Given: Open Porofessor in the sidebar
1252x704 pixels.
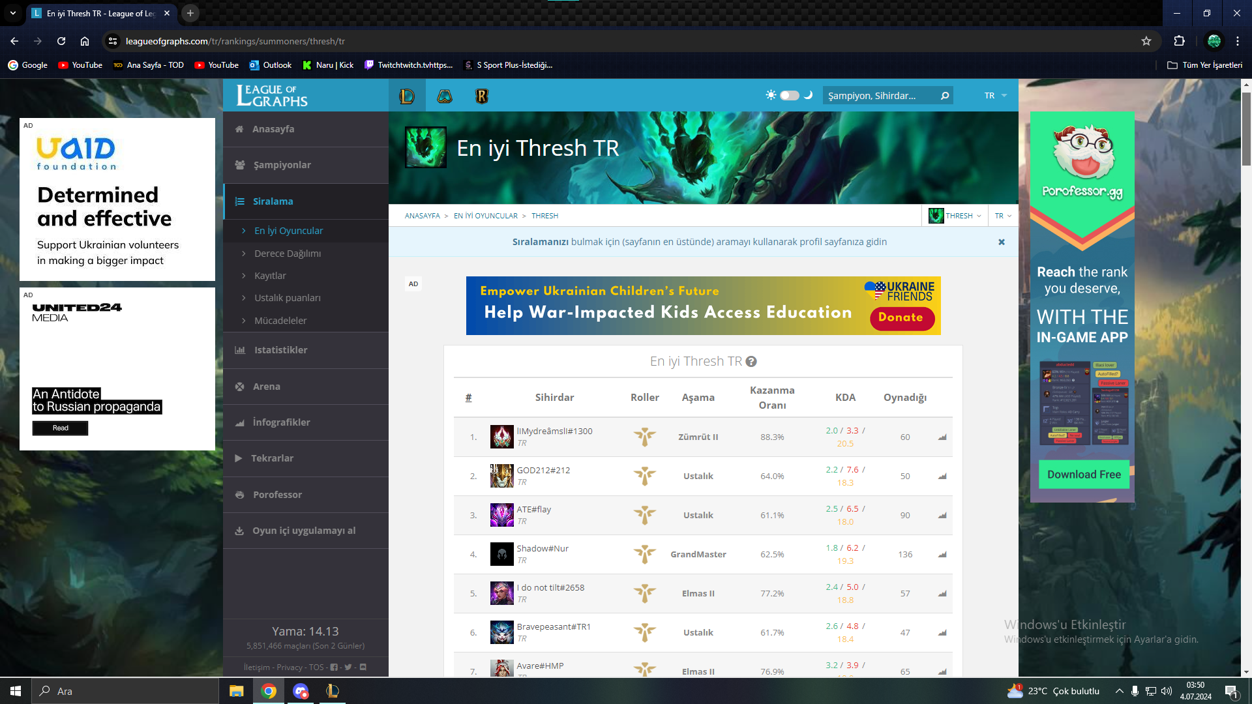Looking at the screenshot, I should point(306,495).
